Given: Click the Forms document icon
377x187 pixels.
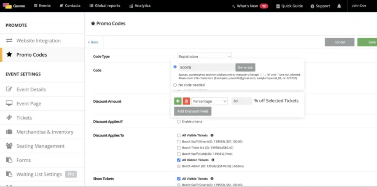Looking at the screenshot, I should click(9, 160).
